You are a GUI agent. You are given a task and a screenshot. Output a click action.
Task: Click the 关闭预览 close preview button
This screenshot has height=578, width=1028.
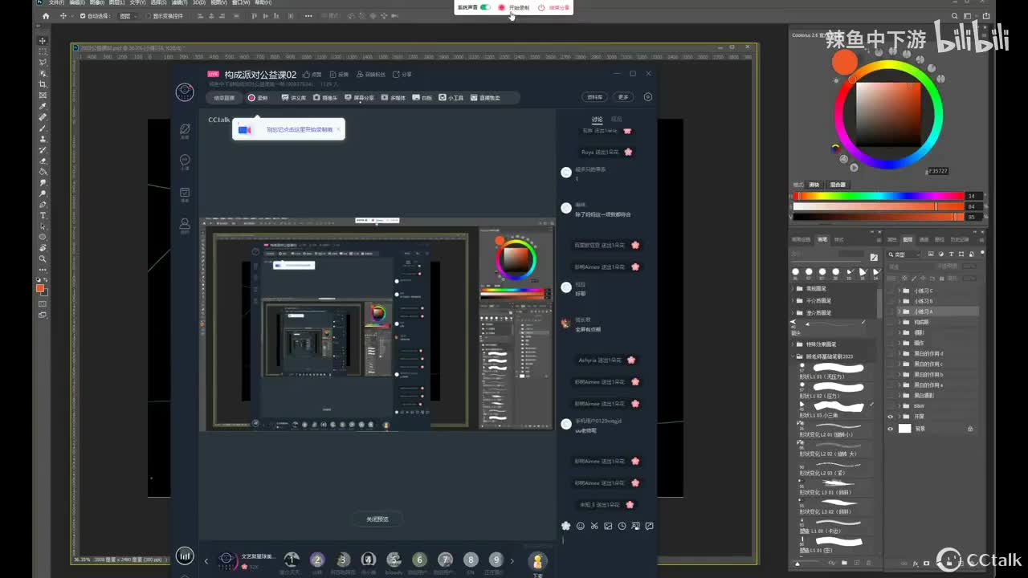377,519
